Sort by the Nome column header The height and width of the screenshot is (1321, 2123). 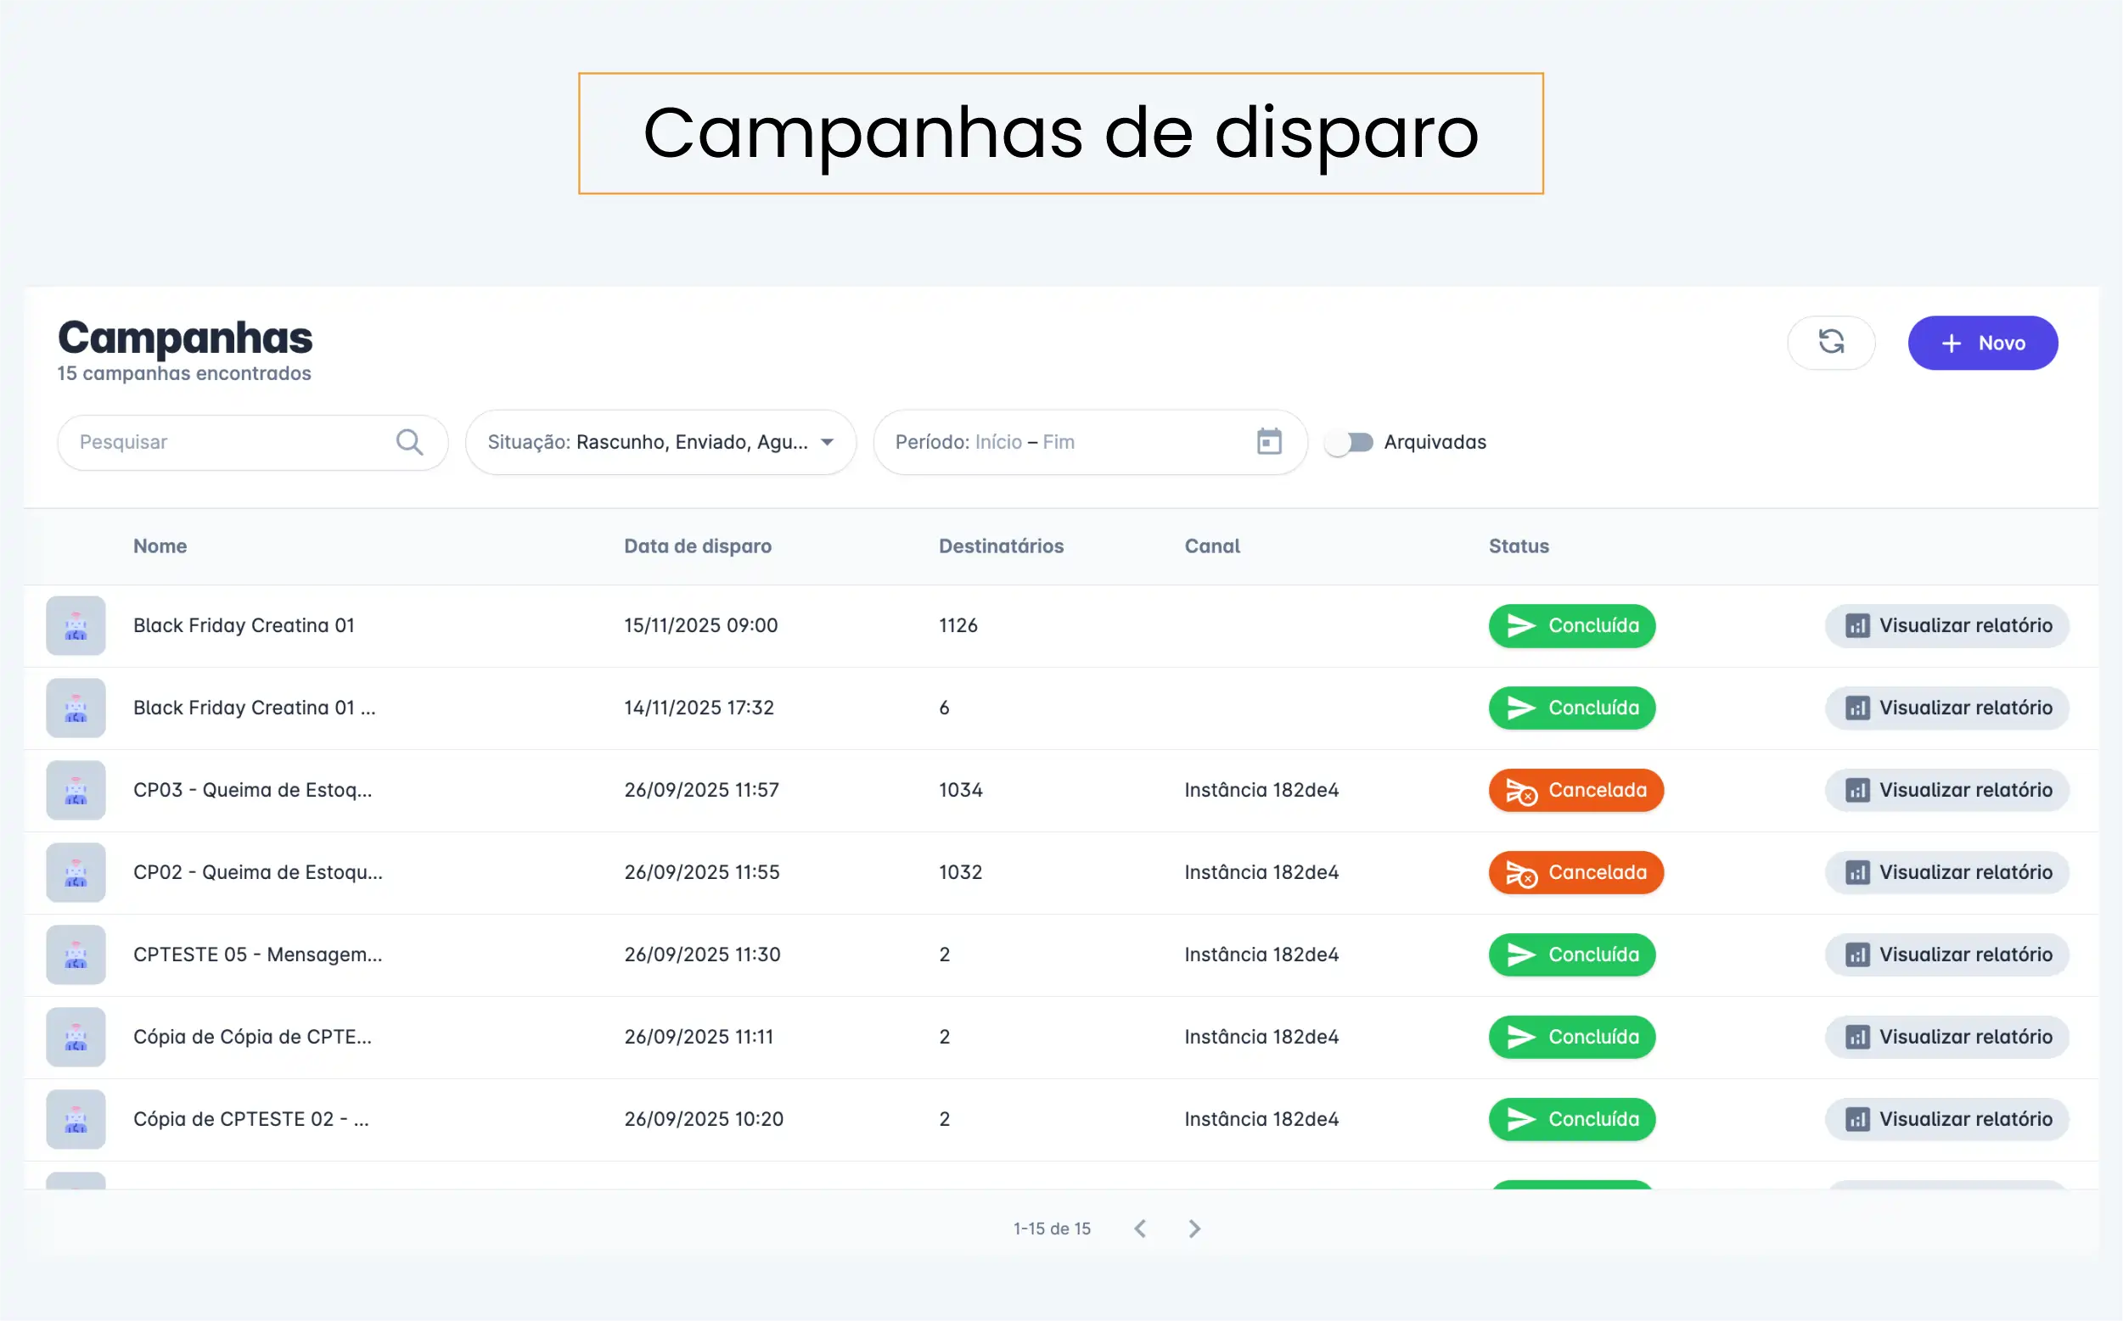(160, 546)
